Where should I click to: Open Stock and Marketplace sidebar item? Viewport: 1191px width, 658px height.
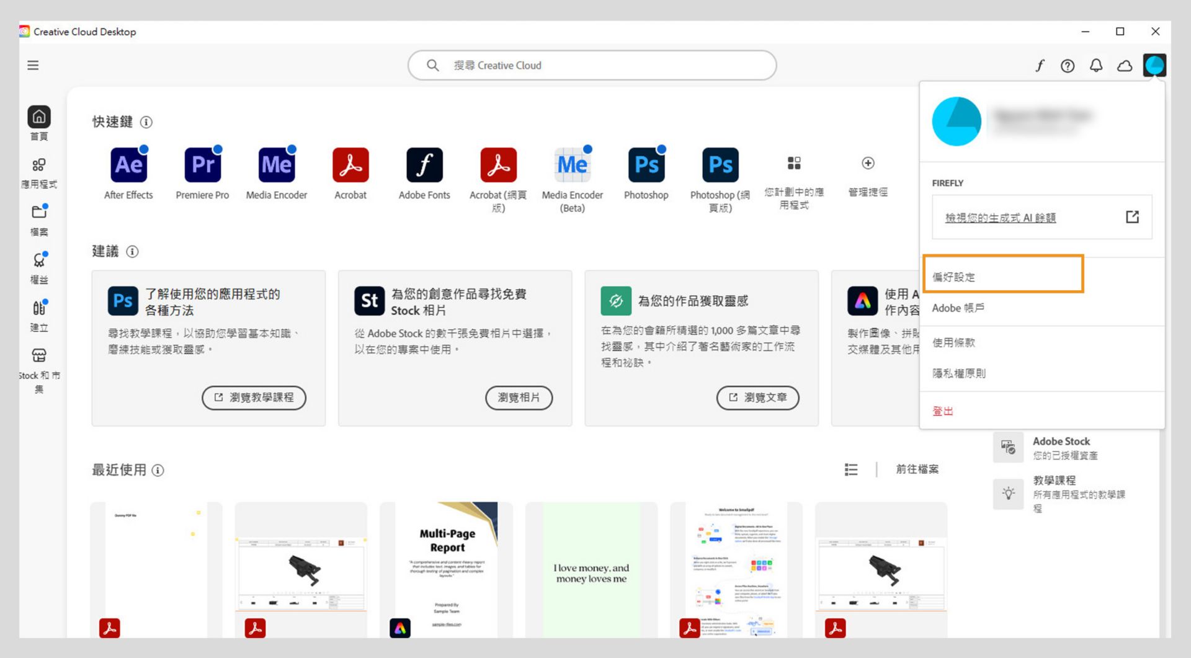39,370
